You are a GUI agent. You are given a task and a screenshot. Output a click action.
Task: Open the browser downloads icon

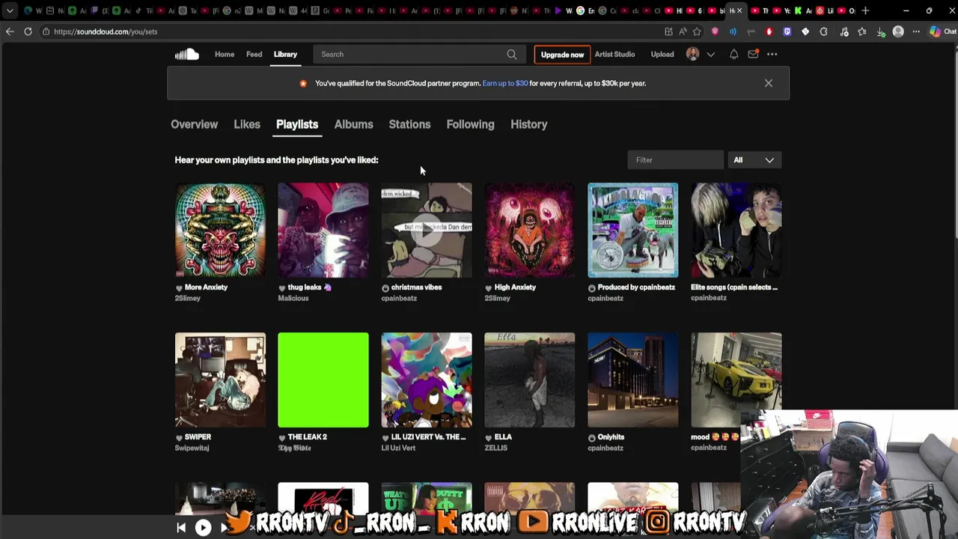(x=881, y=31)
